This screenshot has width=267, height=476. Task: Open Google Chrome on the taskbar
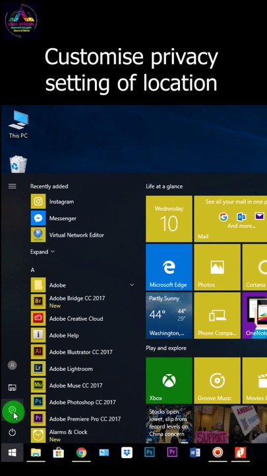point(81,453)
